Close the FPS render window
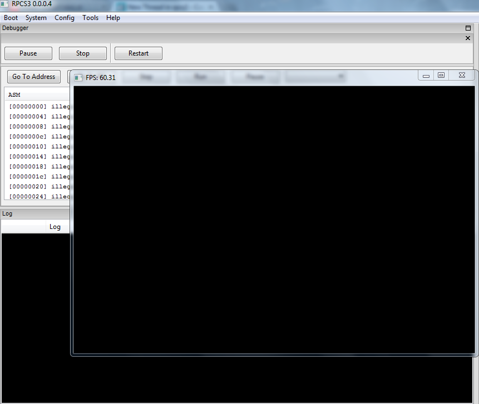479x404 pixels. pyautogui.click(x=462, y=76)
